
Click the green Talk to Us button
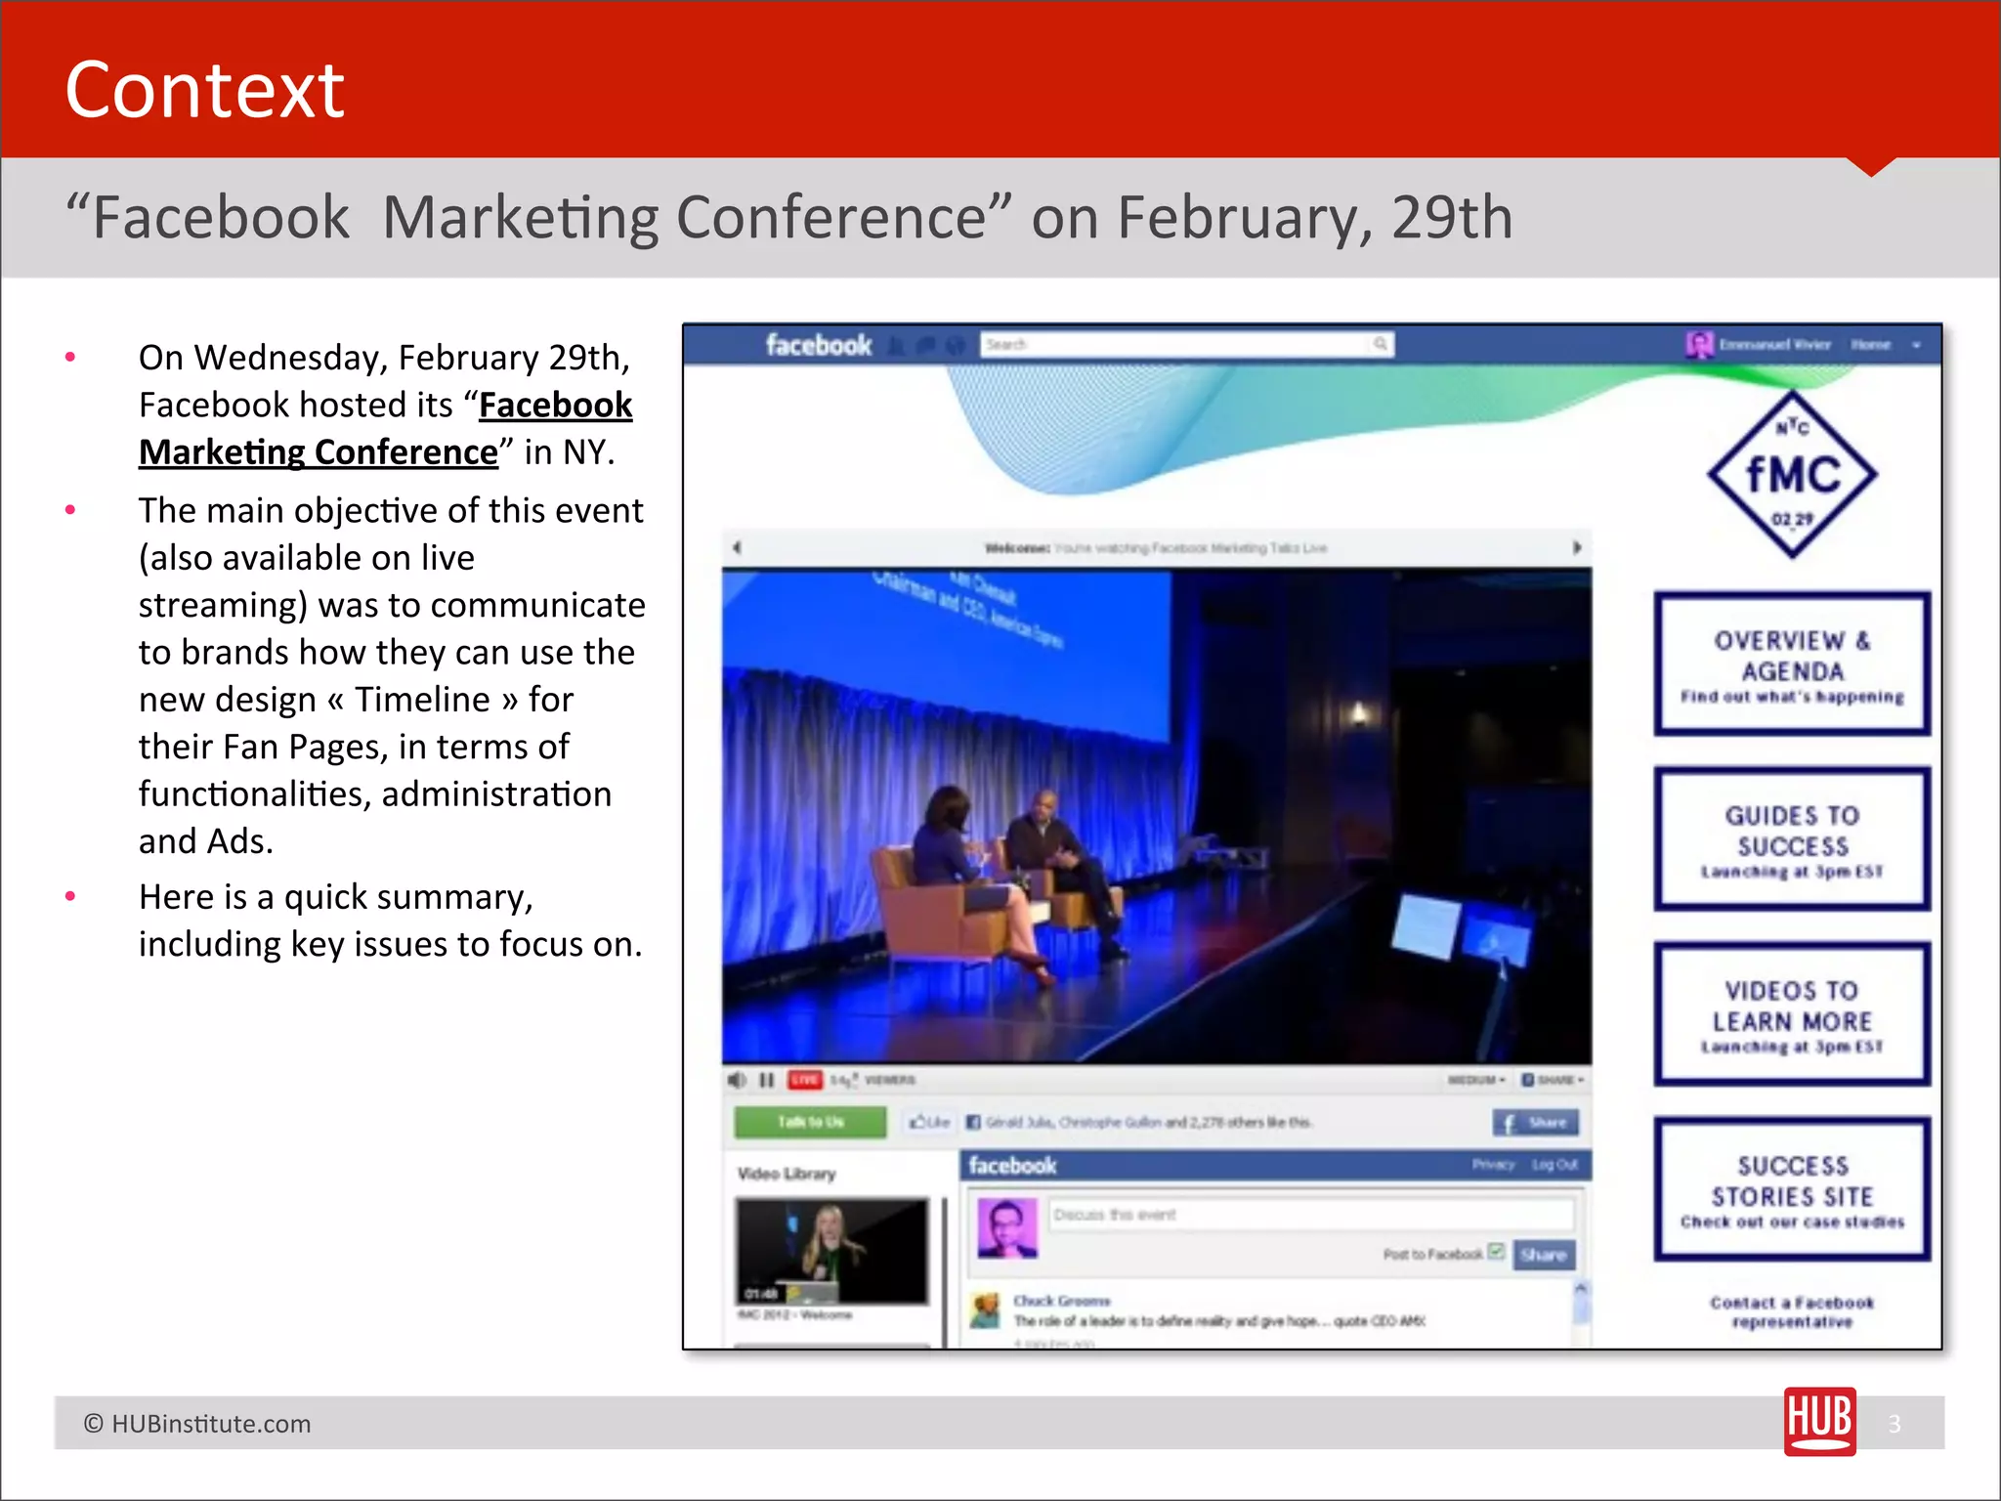810,1122
